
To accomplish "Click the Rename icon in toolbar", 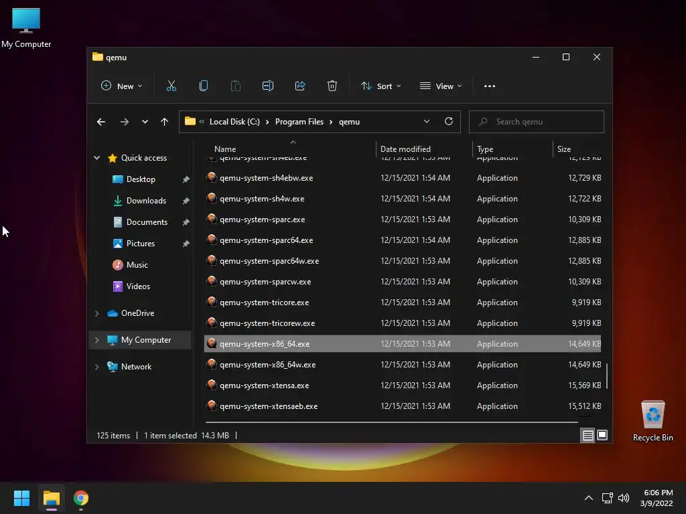I will click(x=268, y=86).
